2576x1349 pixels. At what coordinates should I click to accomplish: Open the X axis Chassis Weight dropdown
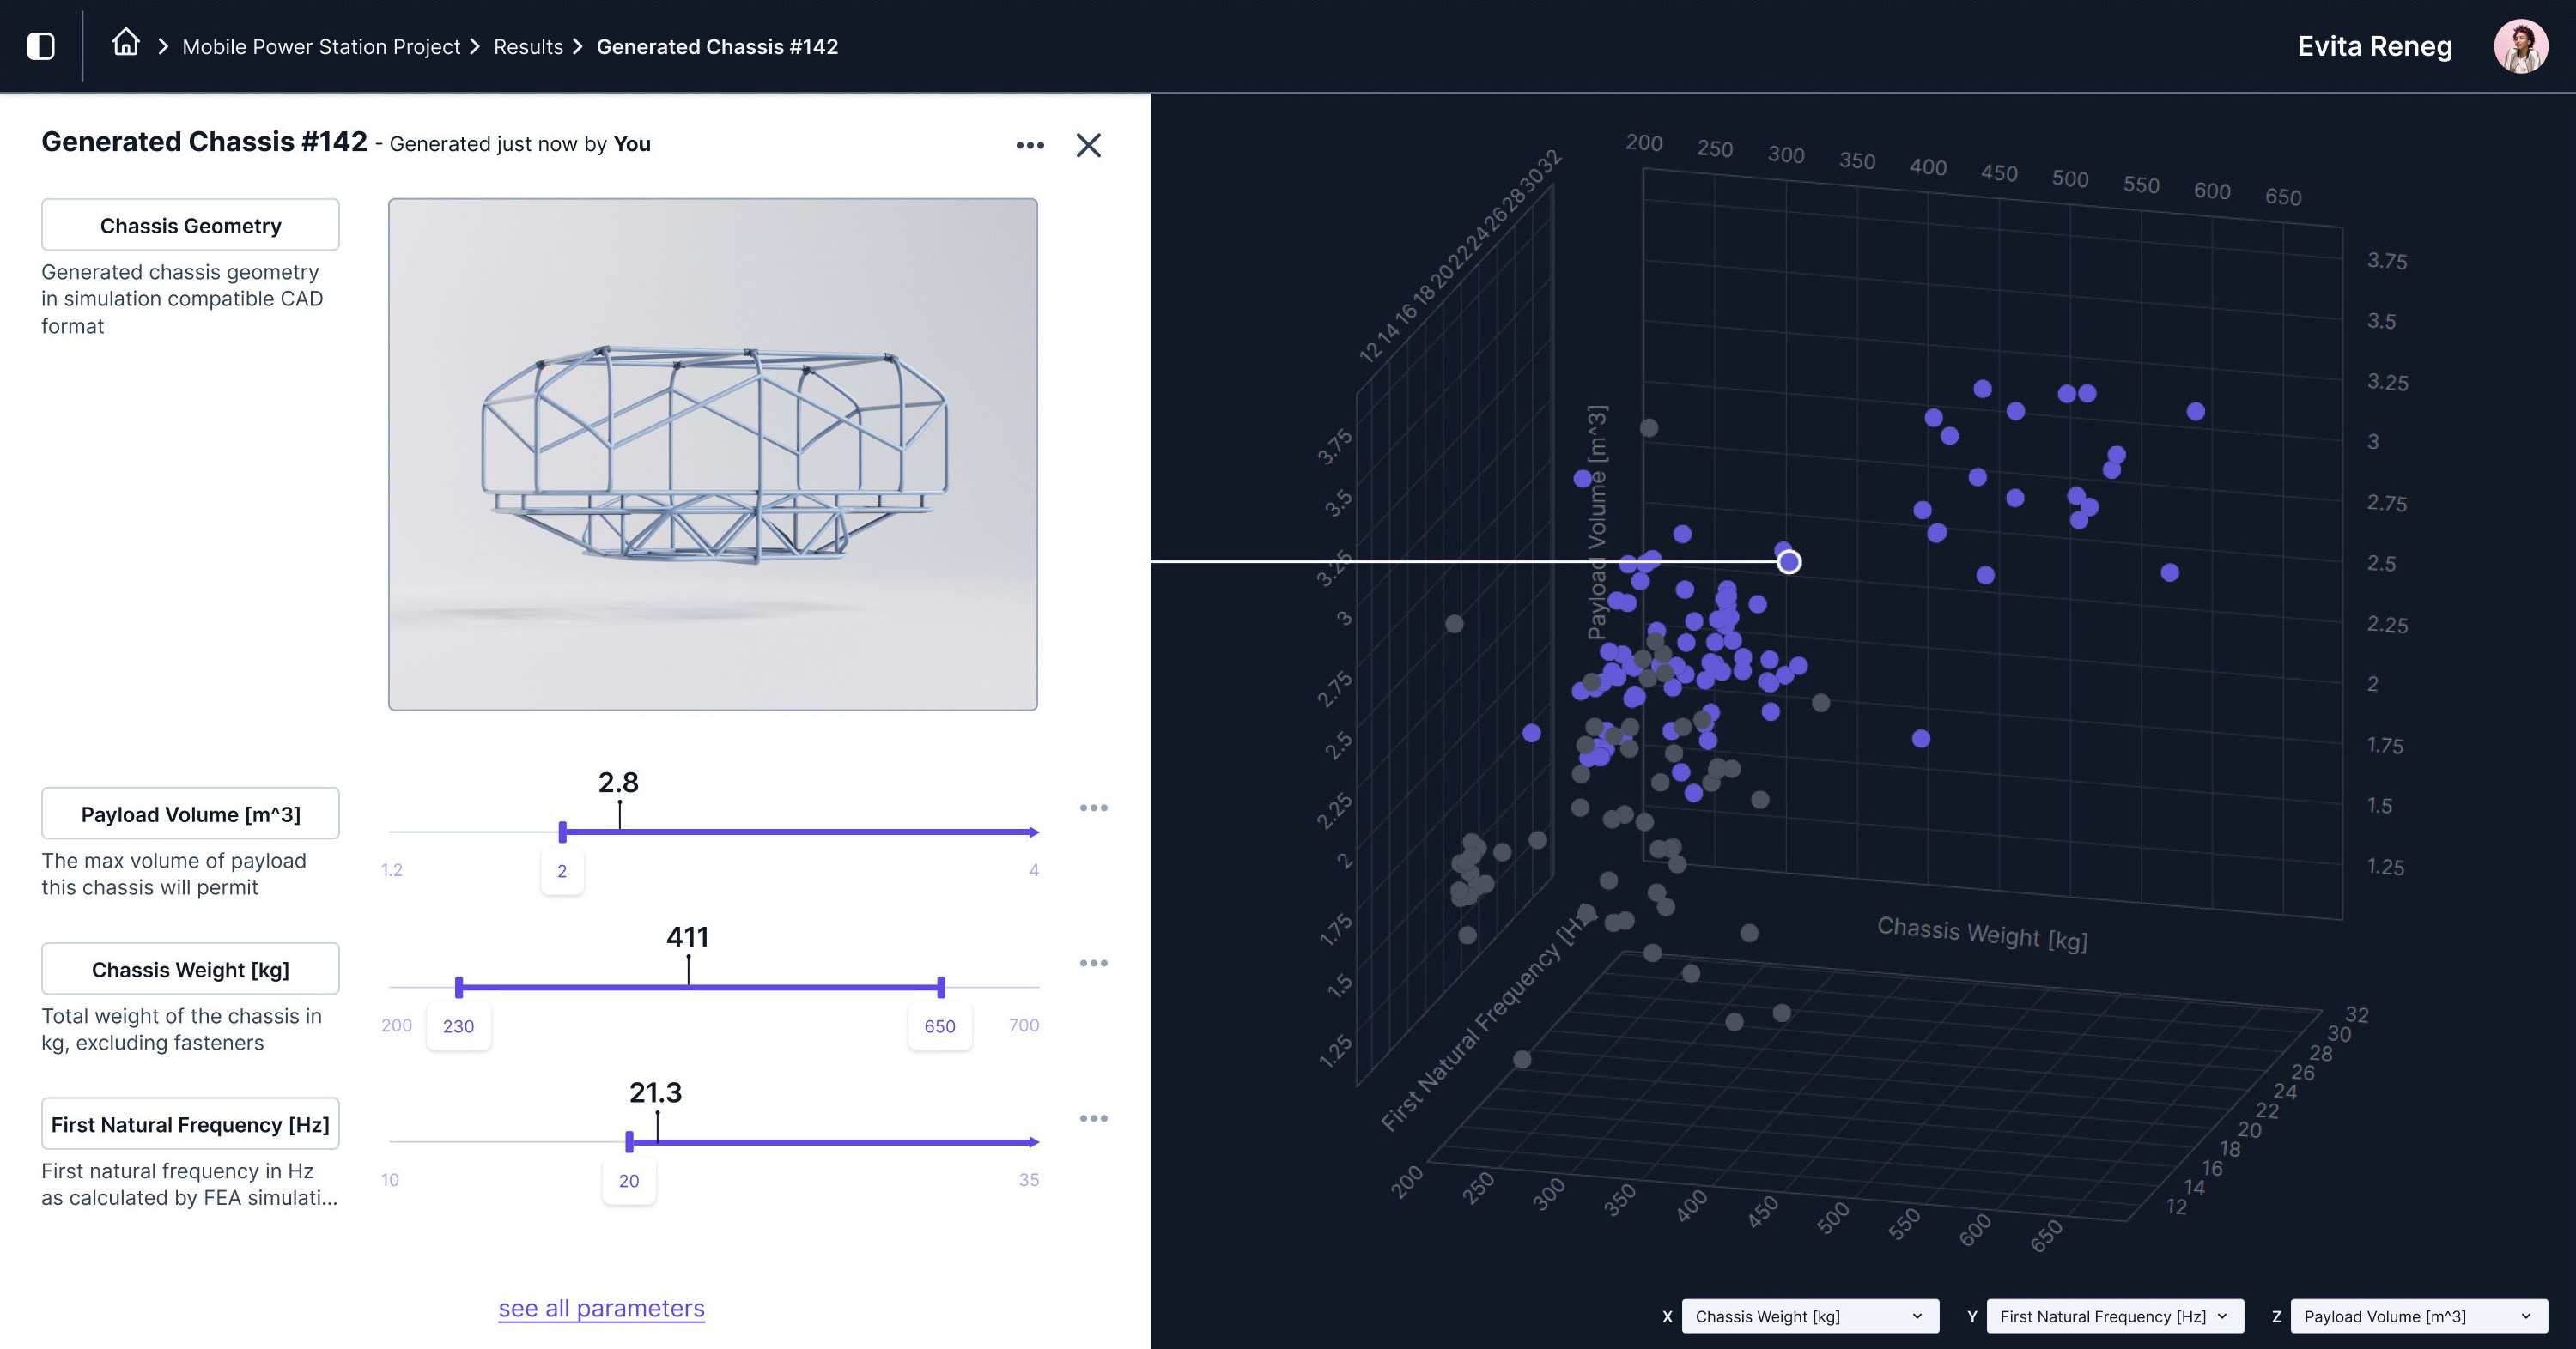click(1809, 1316)
